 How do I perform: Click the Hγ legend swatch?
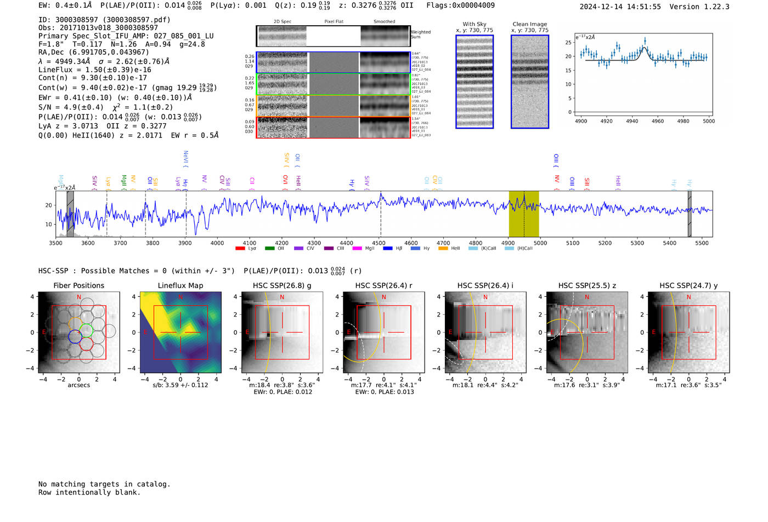pos(415,248)
